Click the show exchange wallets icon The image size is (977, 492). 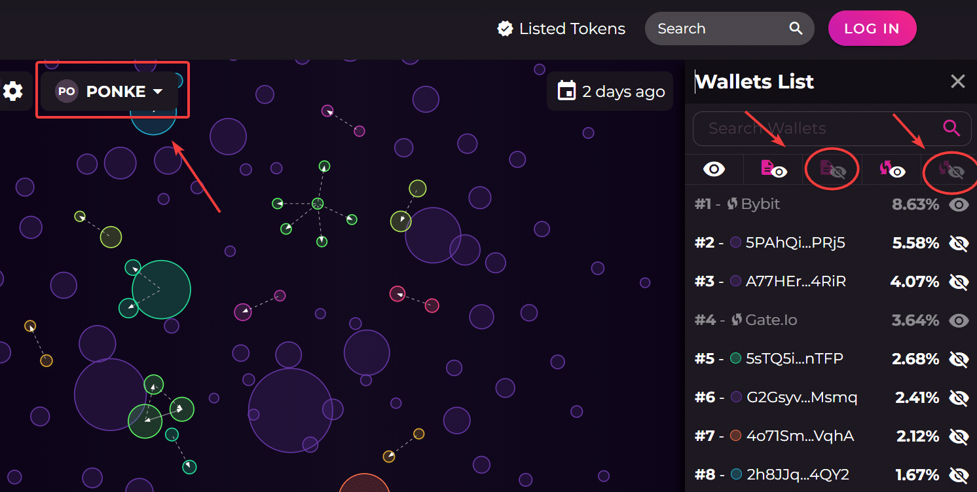892,169
